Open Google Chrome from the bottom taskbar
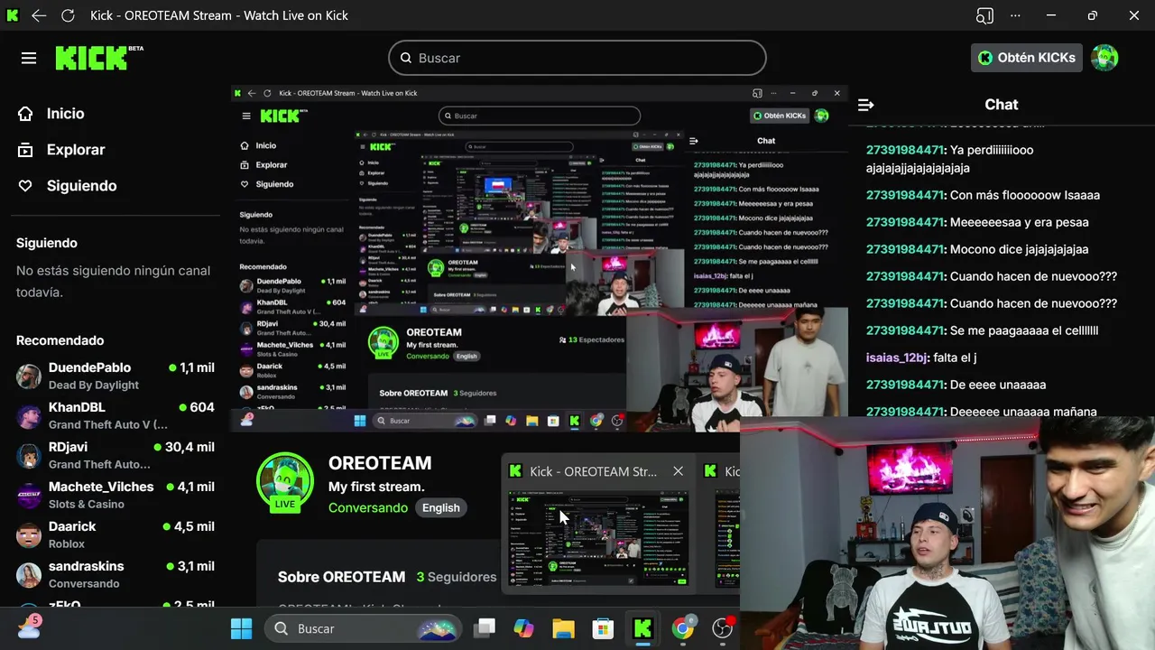The image size is (1155, 650). click(x=683, y=628)
